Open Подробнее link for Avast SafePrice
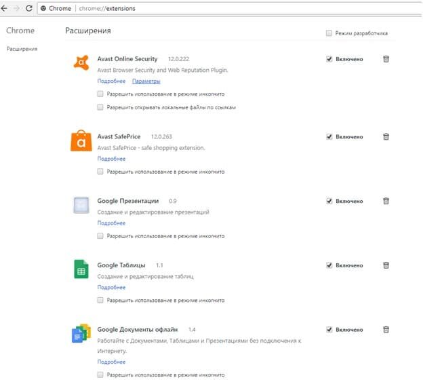 111,159
